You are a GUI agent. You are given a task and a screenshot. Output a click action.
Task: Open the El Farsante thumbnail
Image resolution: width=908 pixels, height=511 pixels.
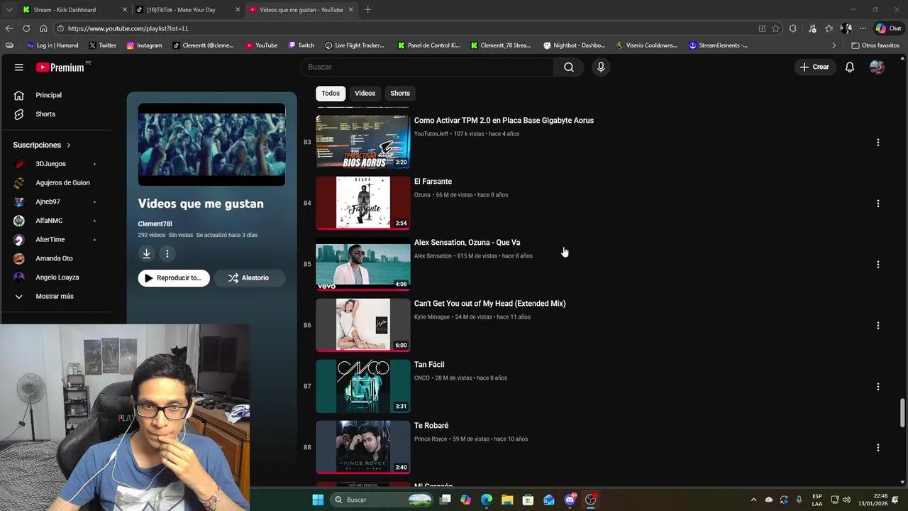(x=363, y=203)
